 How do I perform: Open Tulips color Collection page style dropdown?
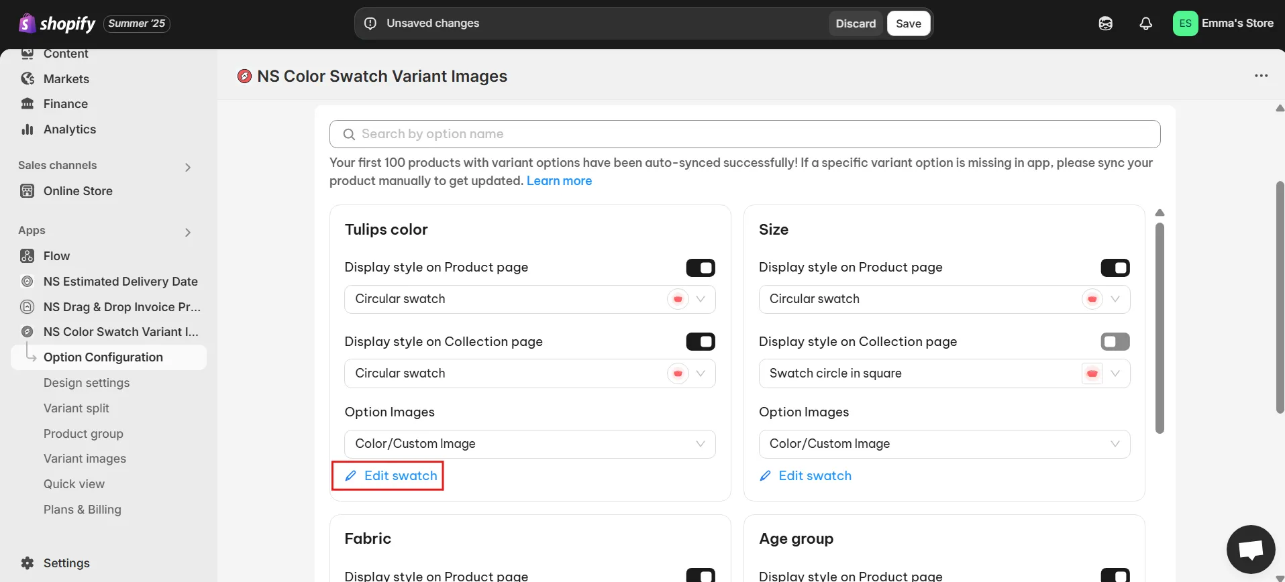[530, 373]
